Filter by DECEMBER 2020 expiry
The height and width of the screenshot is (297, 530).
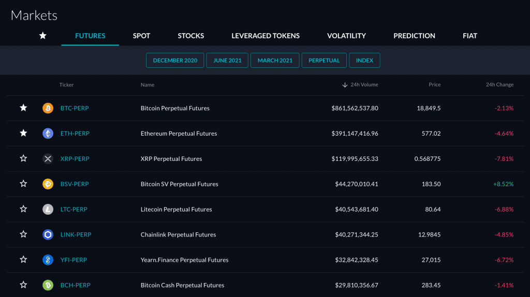175,61
